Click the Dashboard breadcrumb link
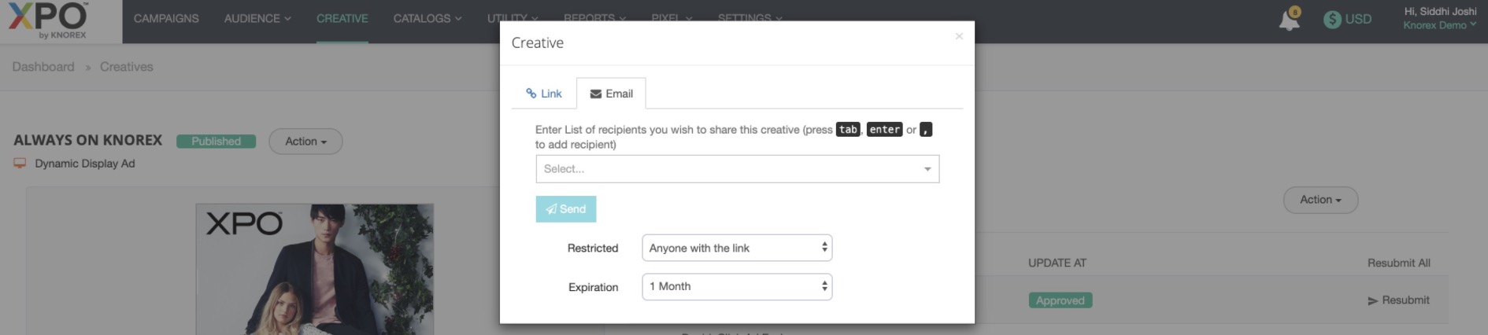Image resolution: width=1488 pixels, height=335 pixels. [43, 67]
